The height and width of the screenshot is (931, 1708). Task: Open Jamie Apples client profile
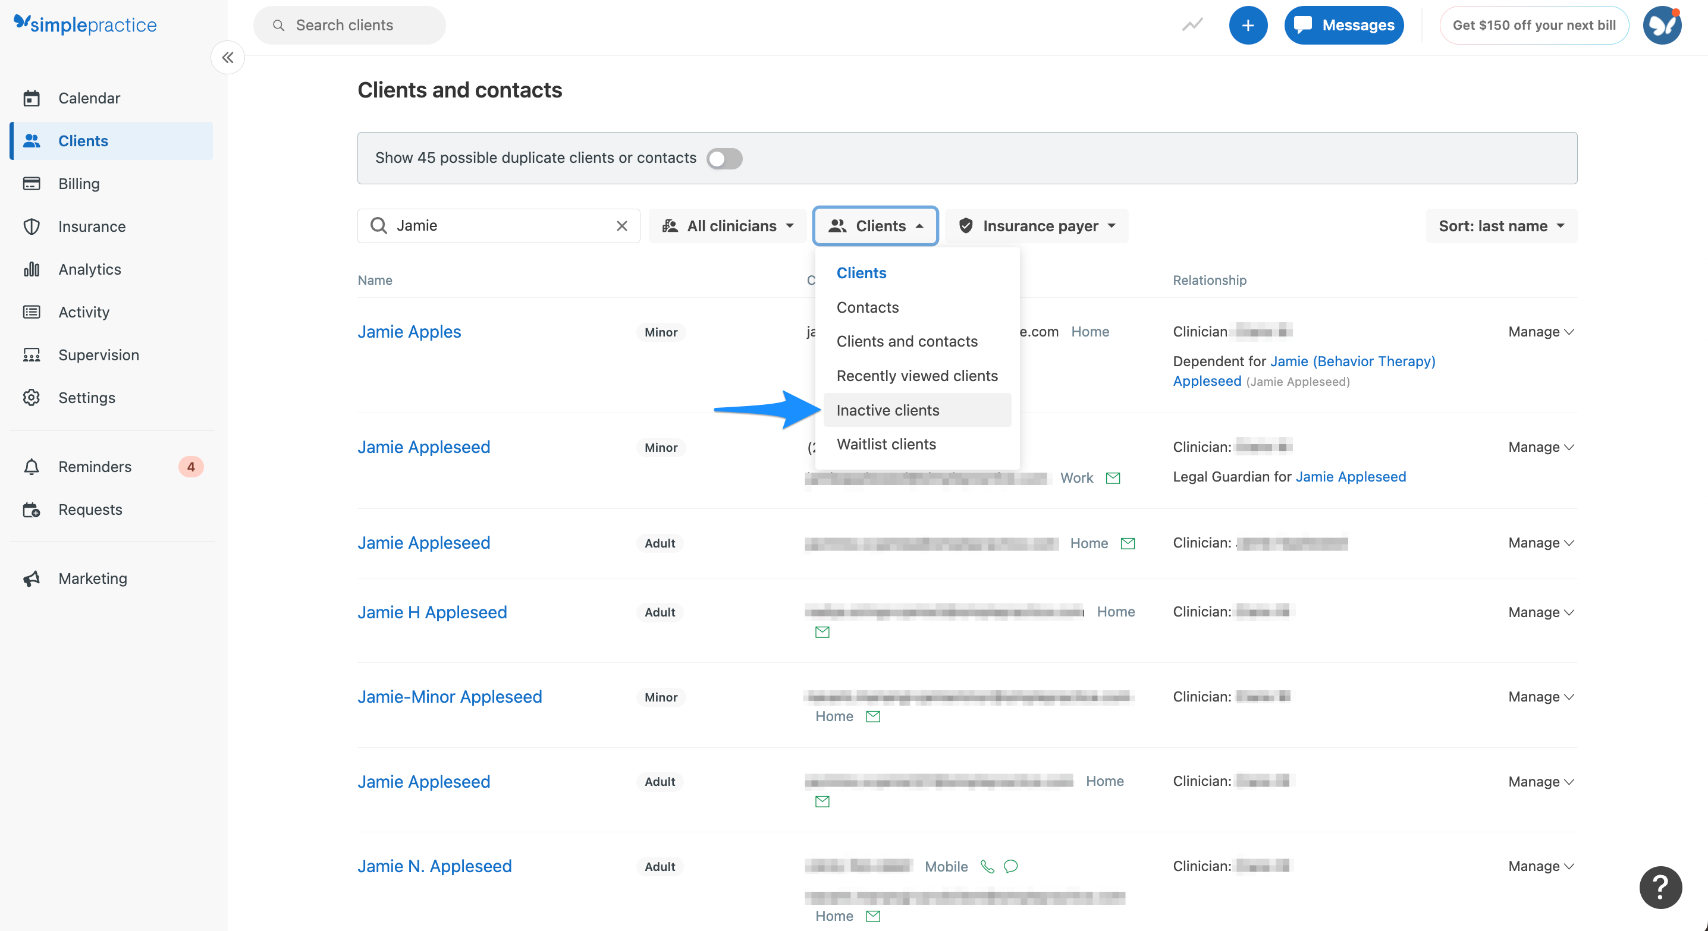(409, 331)
